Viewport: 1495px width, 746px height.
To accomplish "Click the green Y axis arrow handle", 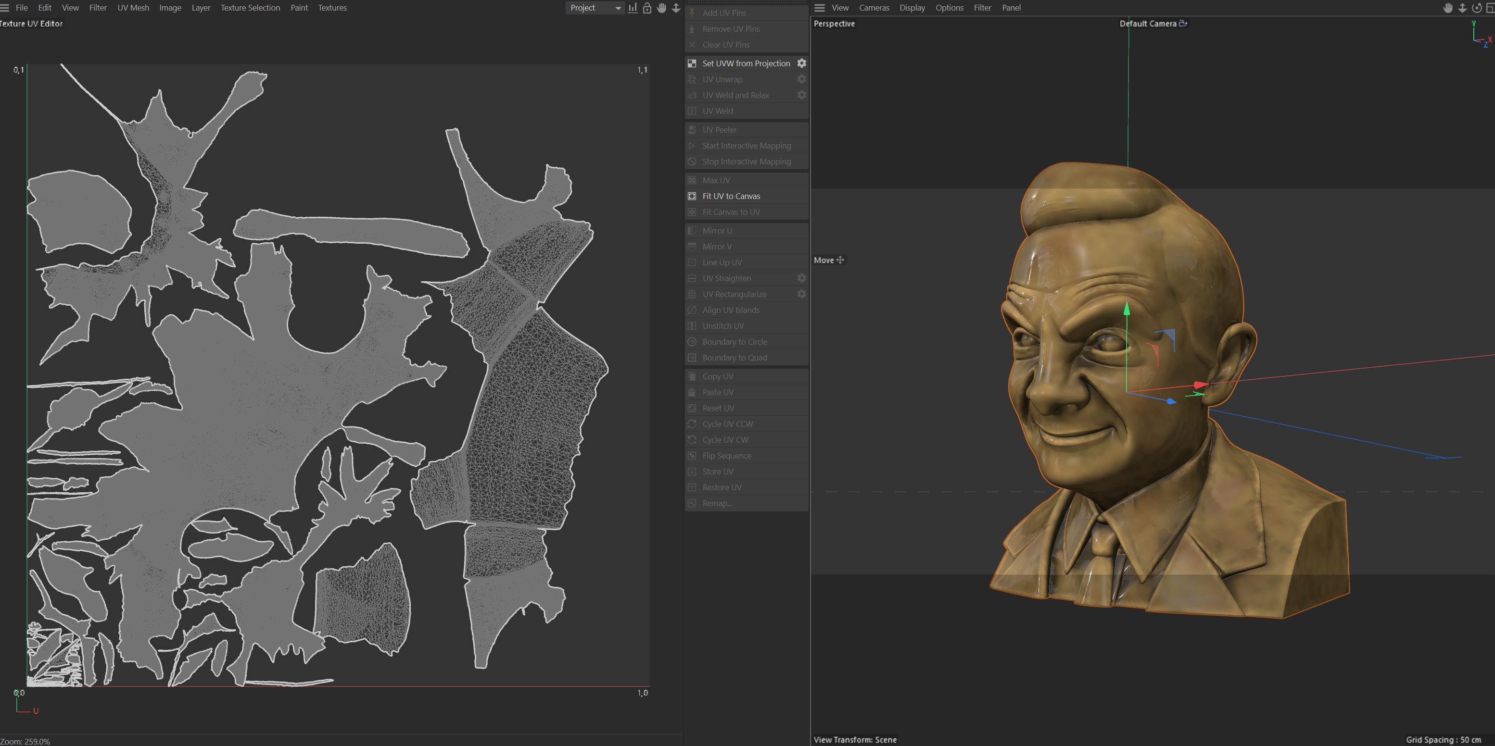I will [1127, 309].
